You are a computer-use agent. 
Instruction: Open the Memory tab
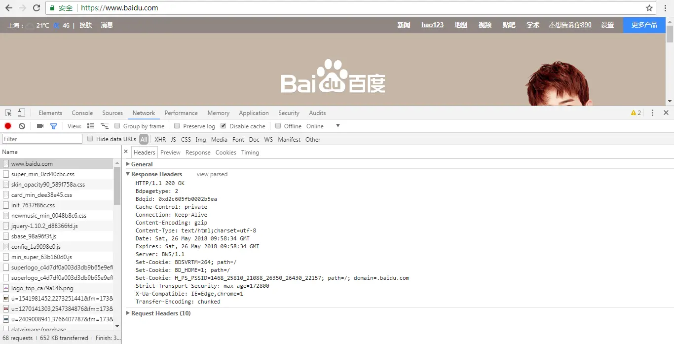tap(219, 113)
